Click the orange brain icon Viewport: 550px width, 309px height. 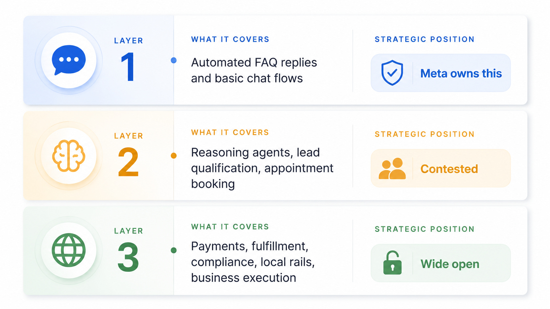point(69,156)
